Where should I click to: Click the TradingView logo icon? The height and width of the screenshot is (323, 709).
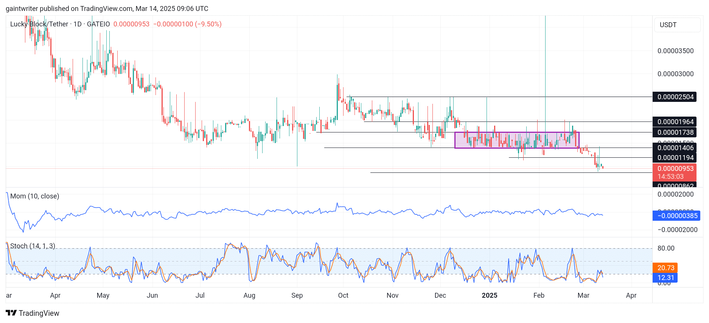pyautogui.click(x=11, y=313)
